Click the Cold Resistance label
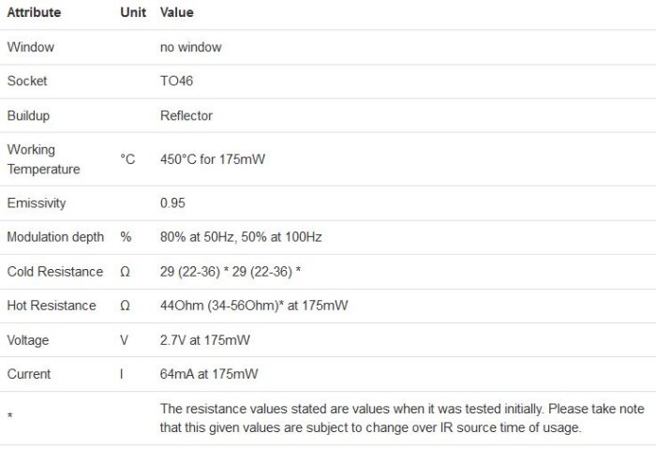 click(x=54, y=272)
